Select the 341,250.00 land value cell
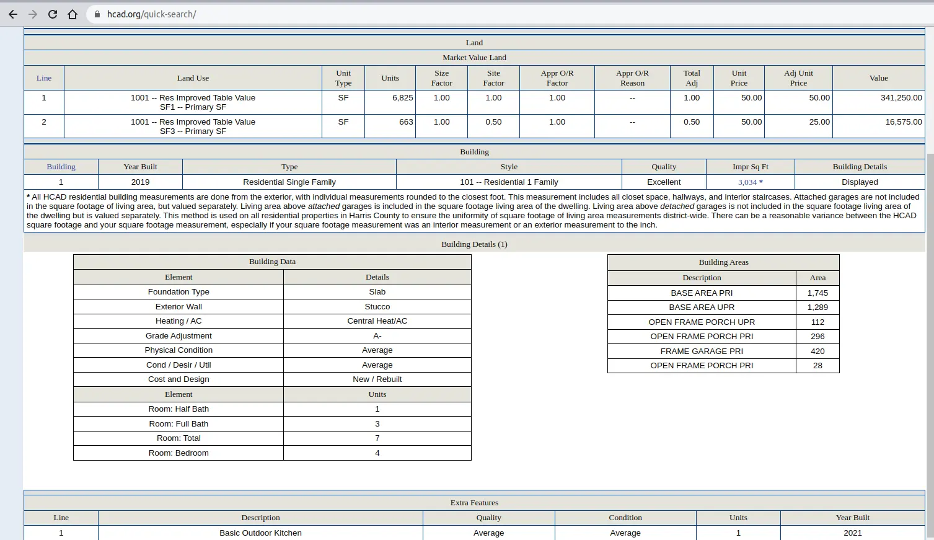934x540 pixels. (878, 102)
